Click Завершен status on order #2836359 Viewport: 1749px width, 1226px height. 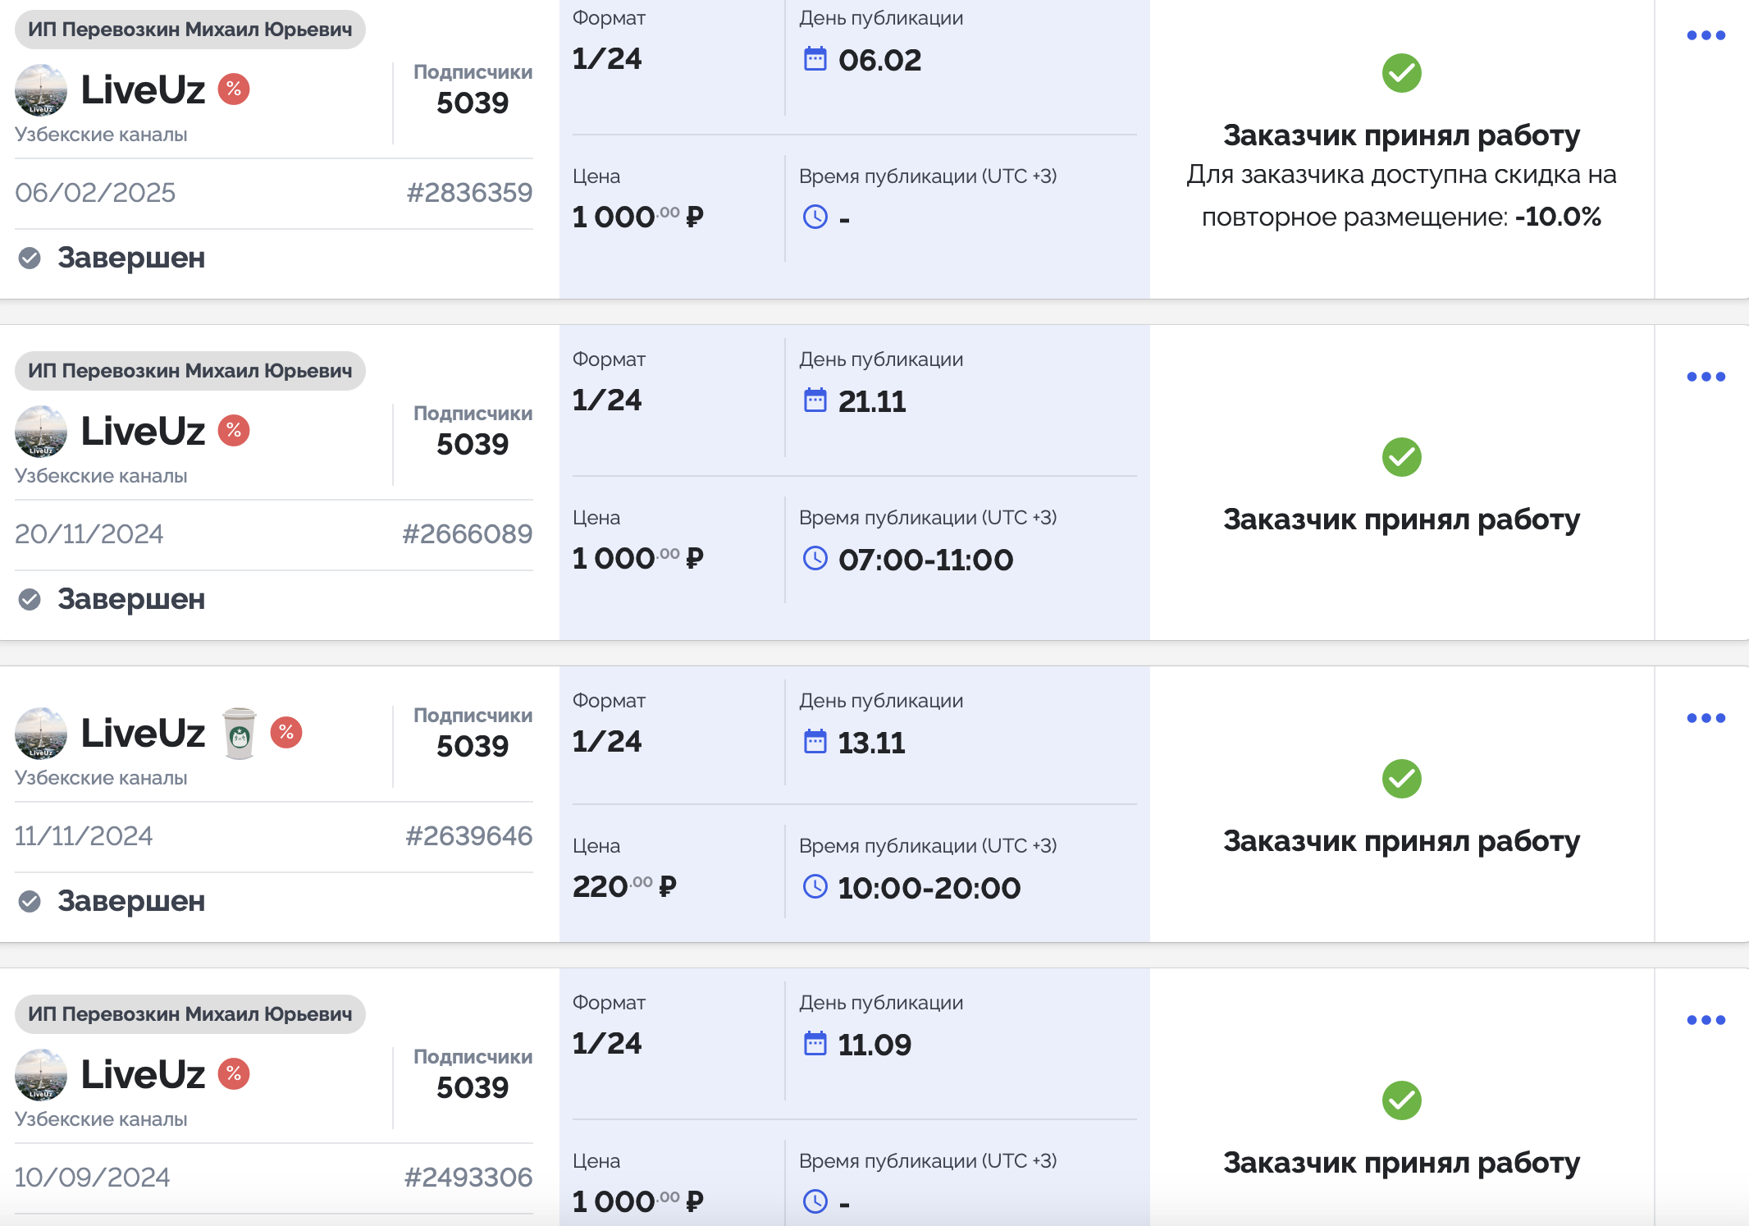pos(130,258)
